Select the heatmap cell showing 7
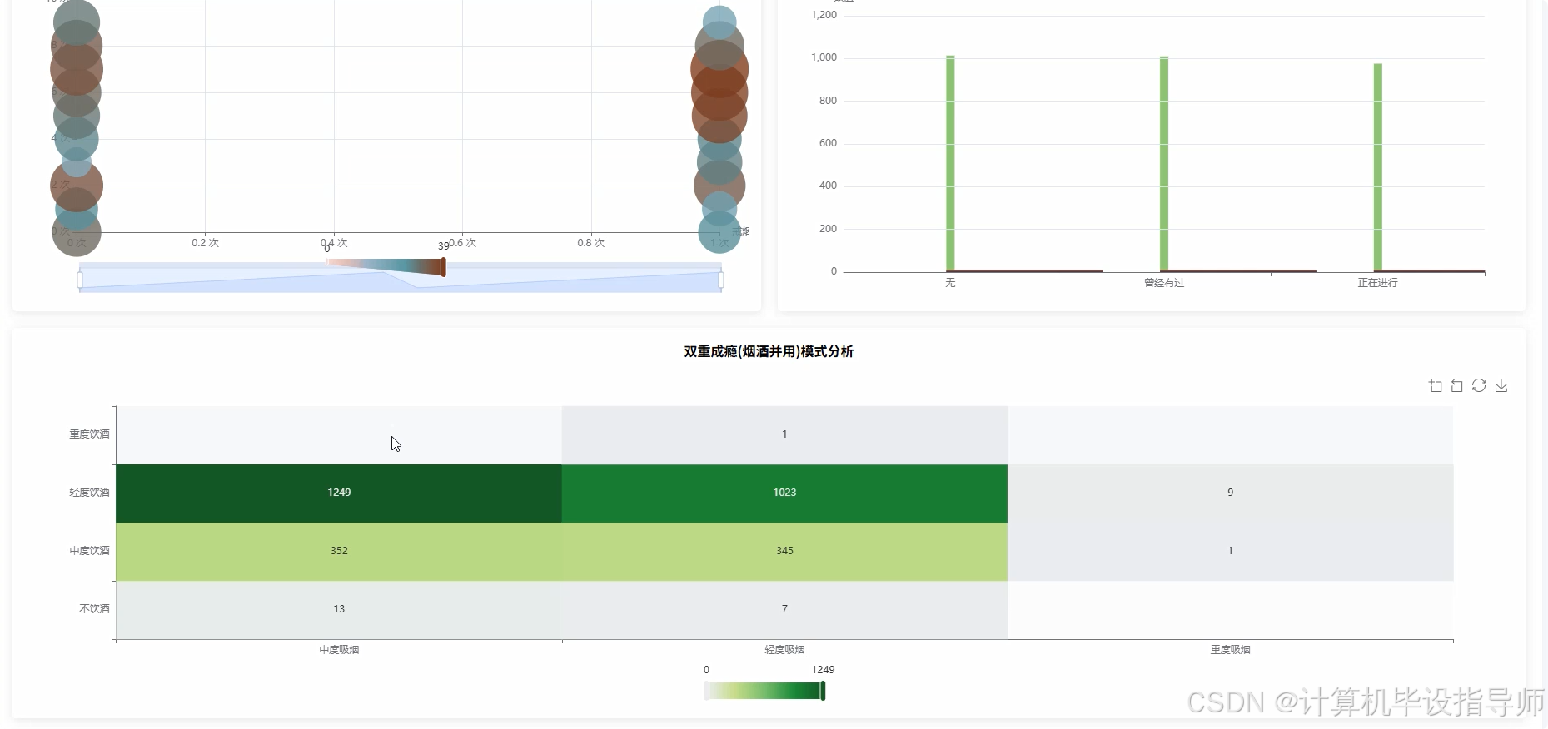The width and height of the screenshot is (1548, 729). [x=784, y=609]
